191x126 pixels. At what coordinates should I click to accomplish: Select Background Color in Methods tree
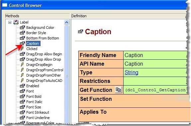(x=40, y=28)
